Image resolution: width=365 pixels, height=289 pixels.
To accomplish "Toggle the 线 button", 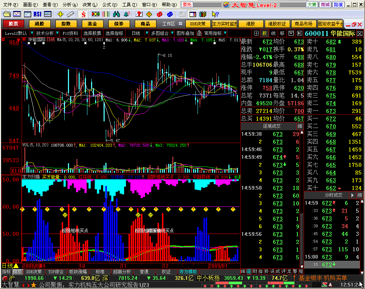I will 273,33.
